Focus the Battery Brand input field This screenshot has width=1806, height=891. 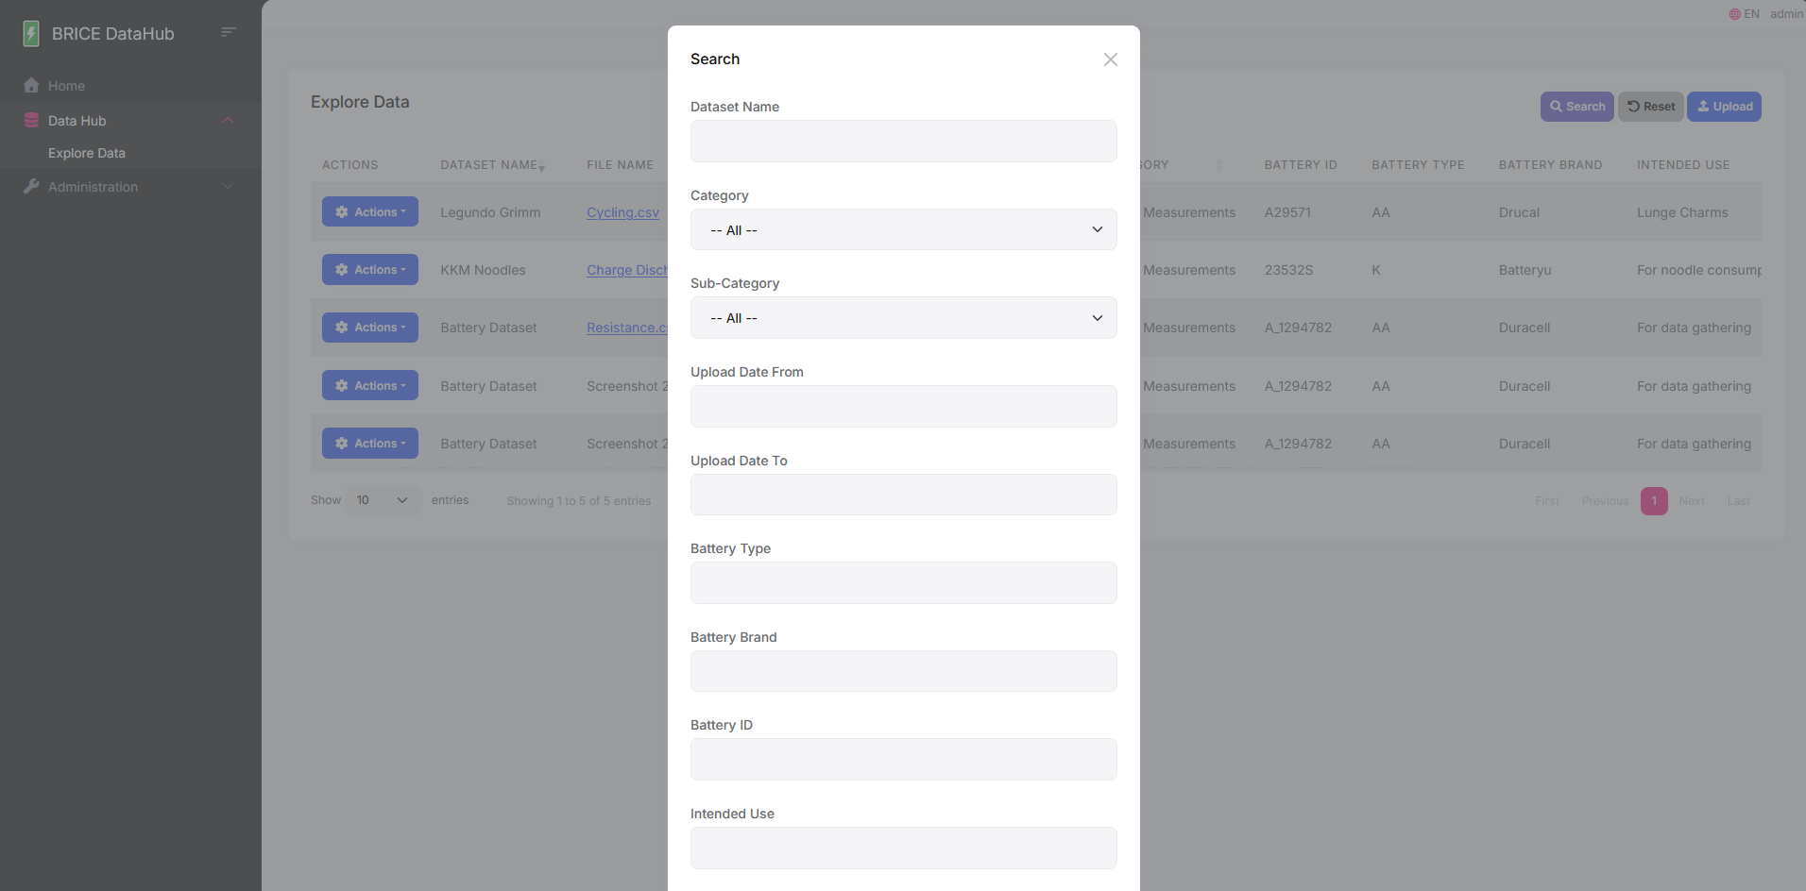click(903, 671)
